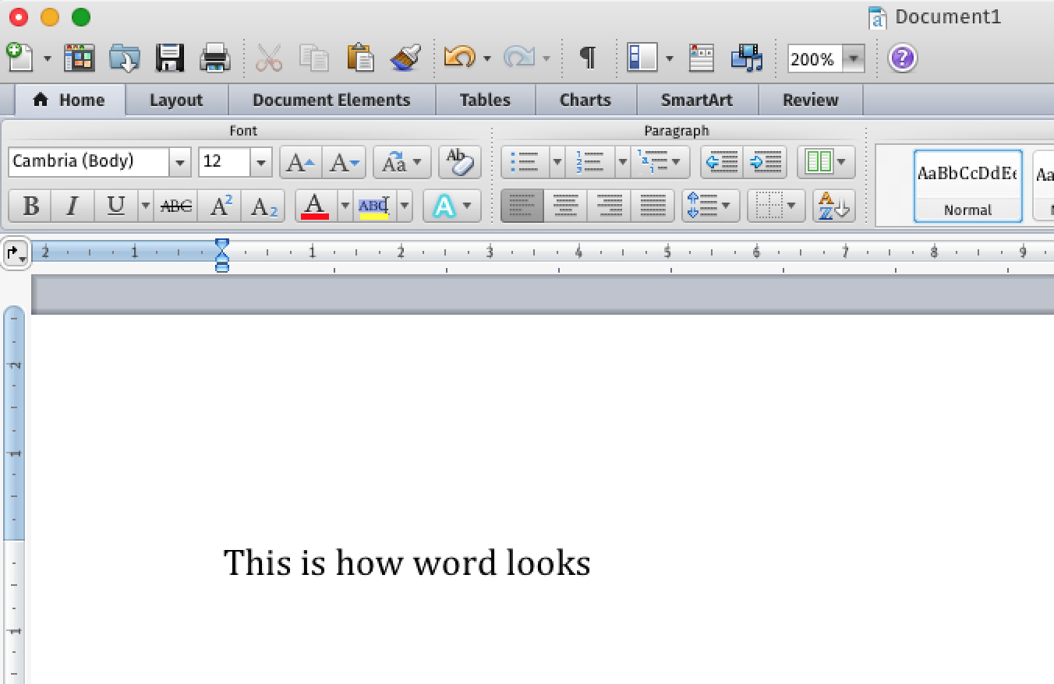Open the underline style dropdown arrow

click(x=146, y=206)
